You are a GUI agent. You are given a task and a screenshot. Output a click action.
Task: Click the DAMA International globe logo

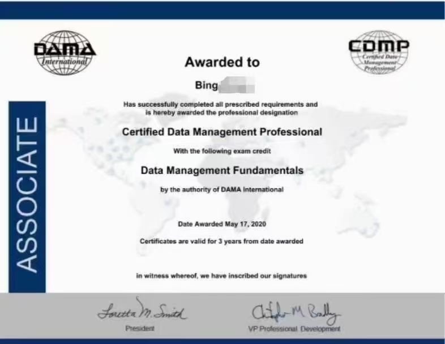point(65,53)
